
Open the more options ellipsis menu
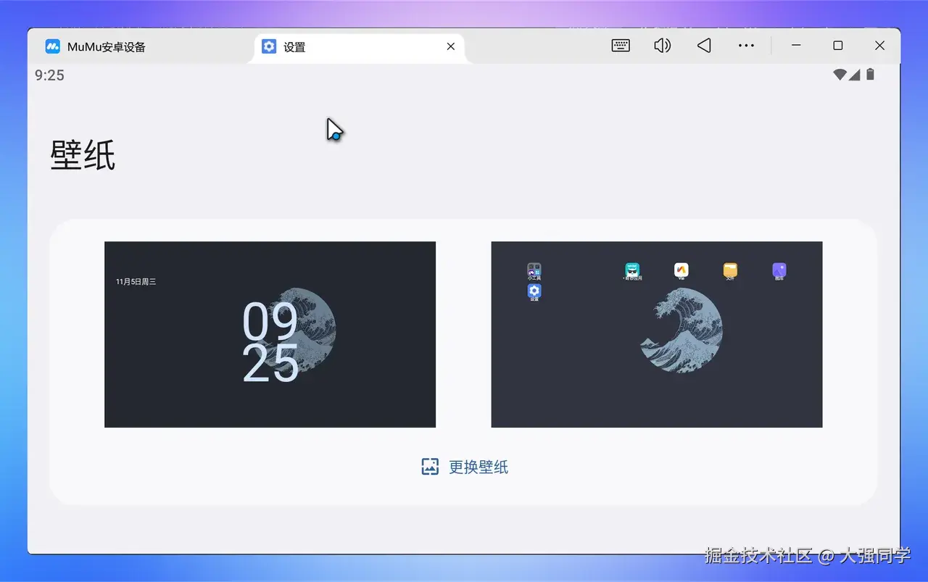pyautogui.click(x=746, y=46)
